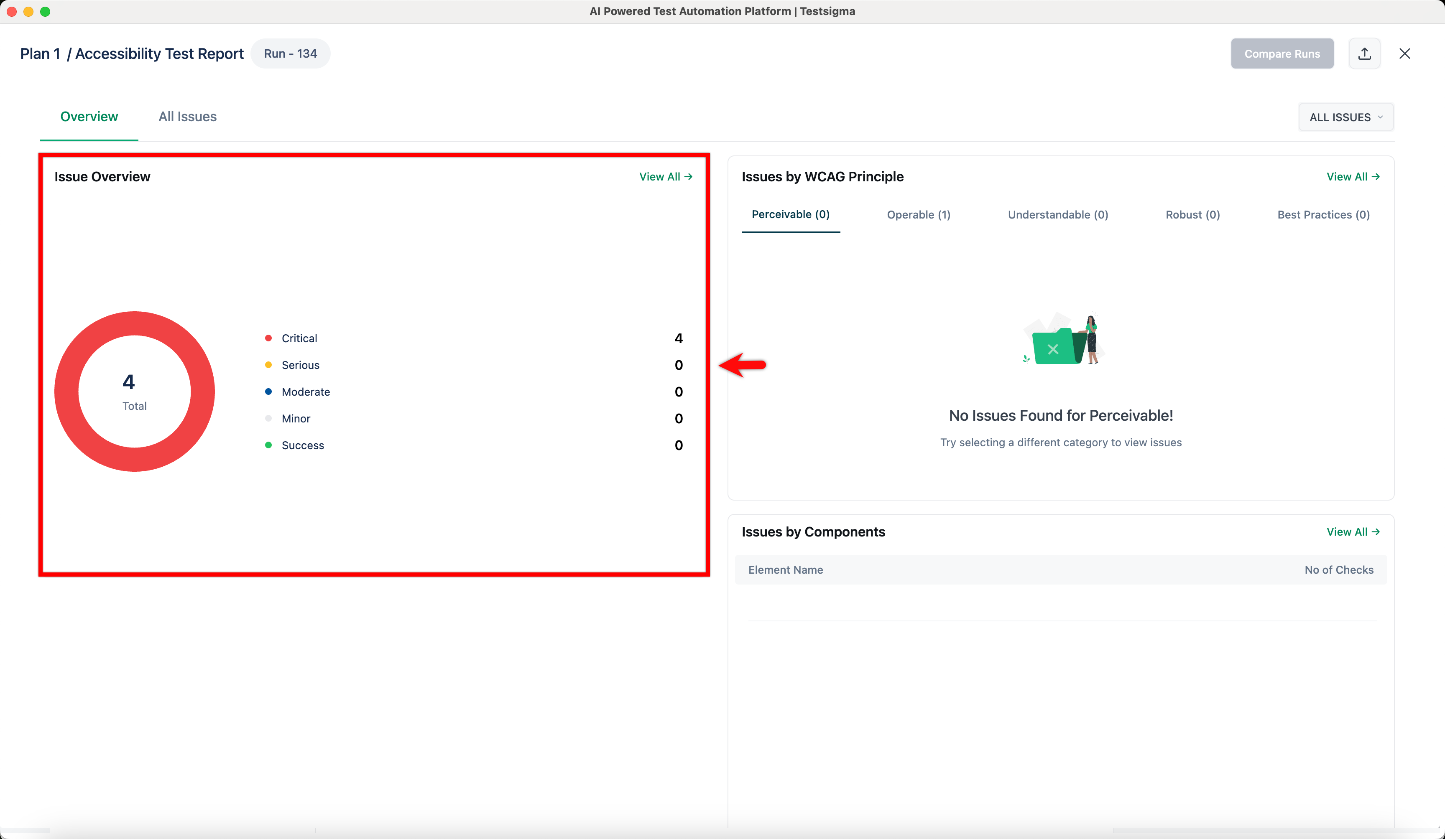Image resolution: width=1445 pixels, height=839 pixels.
Task: Close the accessibility test report
Action: pyautogui.click(x=1405, y=53)
